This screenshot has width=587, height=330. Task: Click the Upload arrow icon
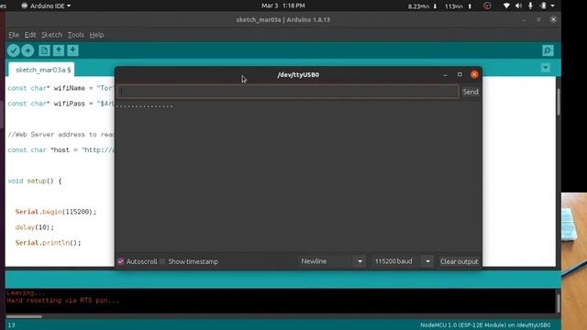click(x=28, y=50)
